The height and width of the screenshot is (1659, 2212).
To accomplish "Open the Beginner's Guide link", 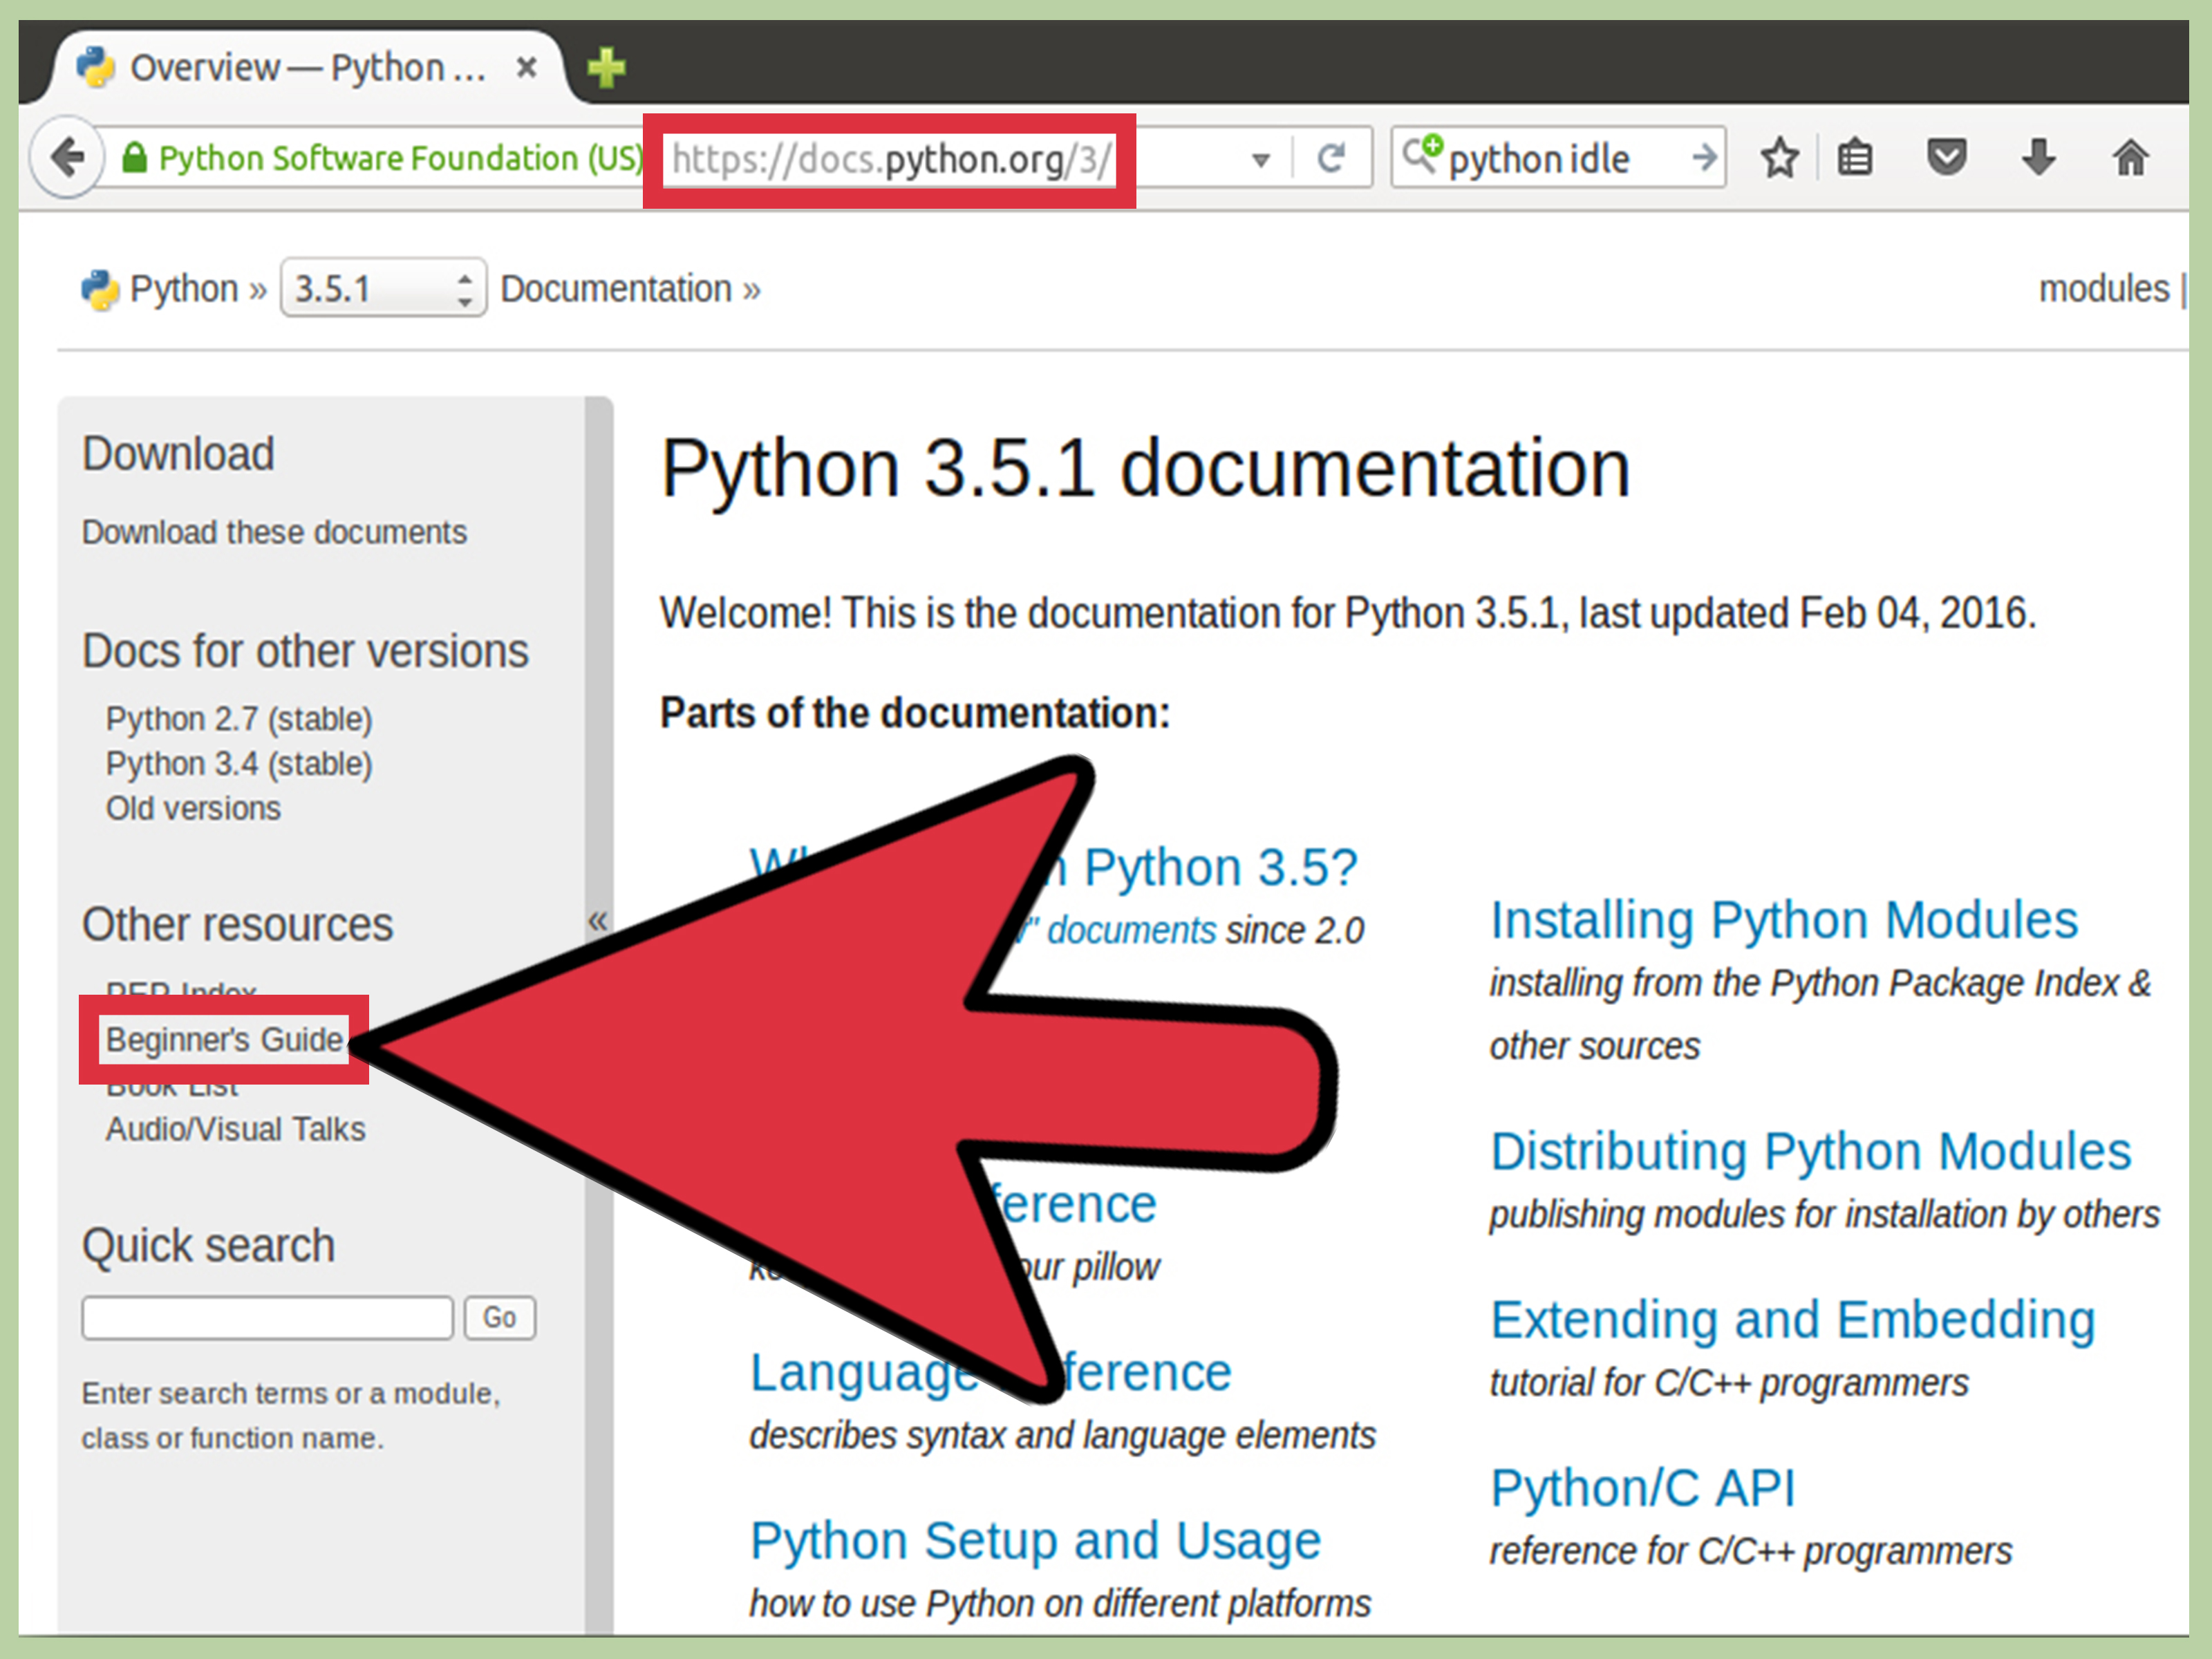I will pyautogui.click(x=224, y=1040).
